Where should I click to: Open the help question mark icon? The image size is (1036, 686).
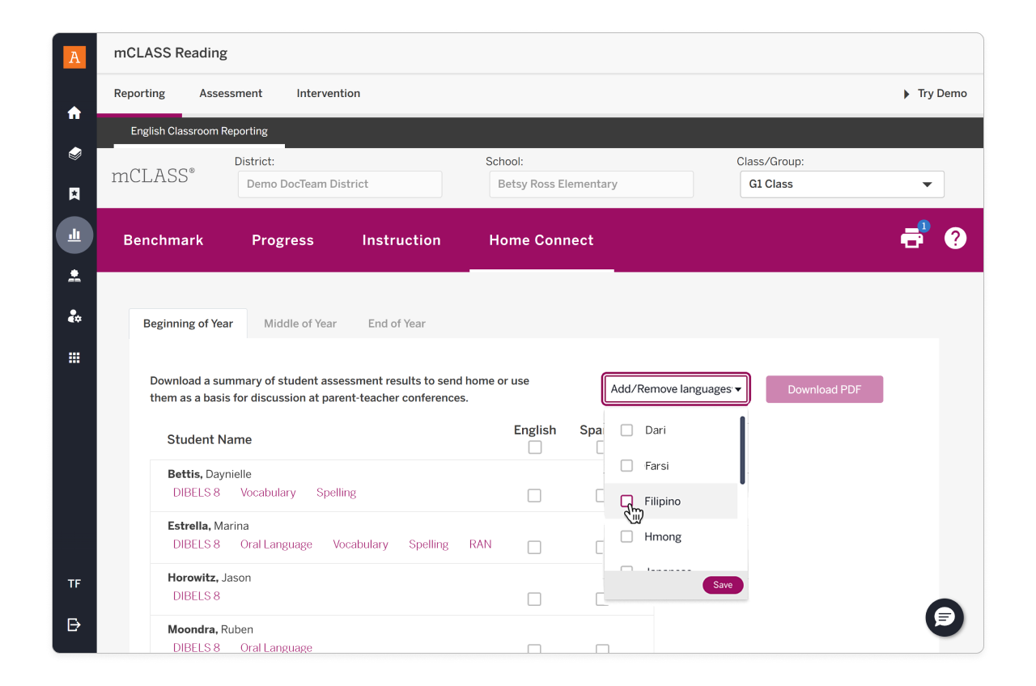[956, 239]
